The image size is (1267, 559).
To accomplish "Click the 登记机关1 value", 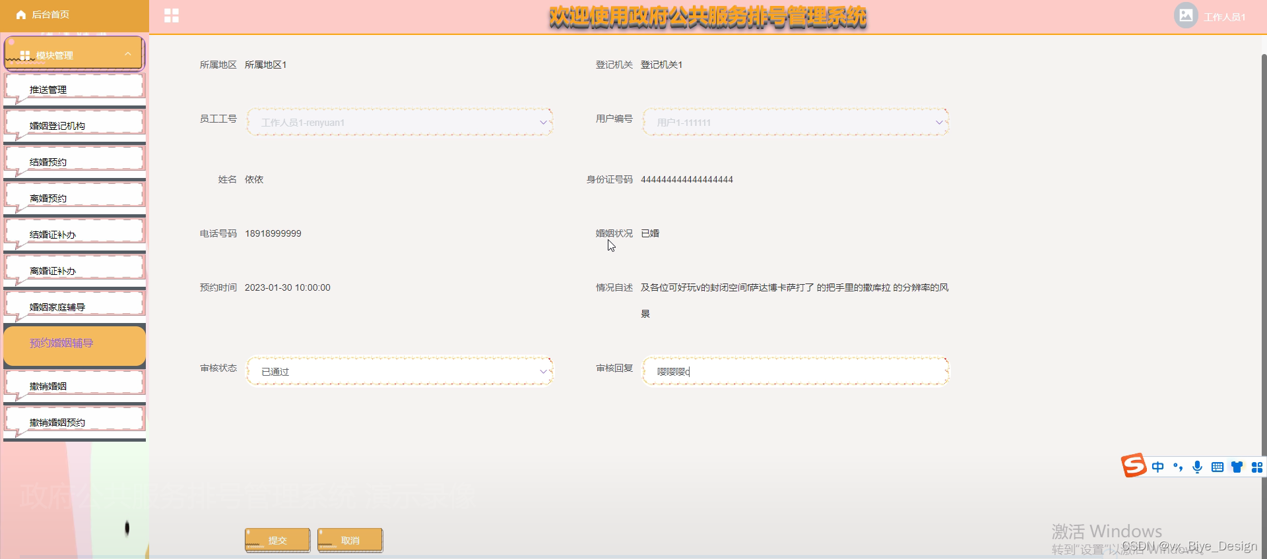I will (662, 65).
